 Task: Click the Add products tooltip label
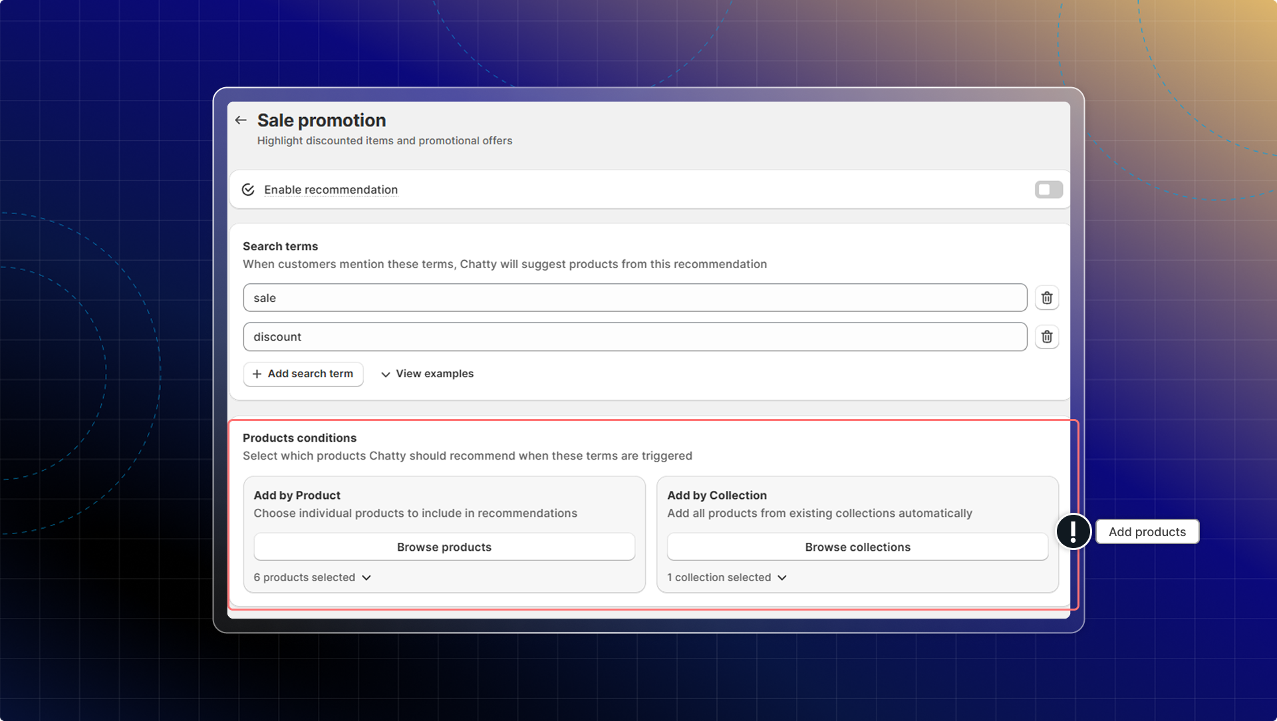(1147, 531)
